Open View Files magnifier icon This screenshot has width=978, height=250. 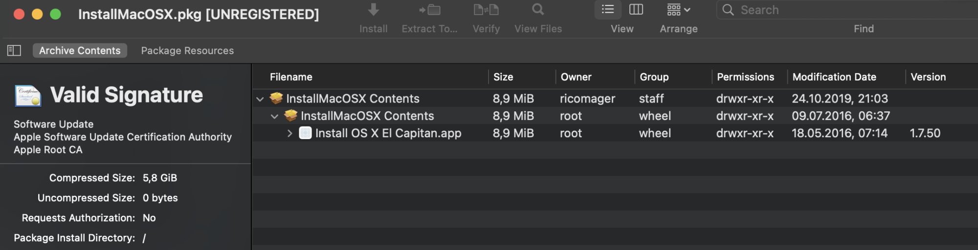click(x=538, y=10)
